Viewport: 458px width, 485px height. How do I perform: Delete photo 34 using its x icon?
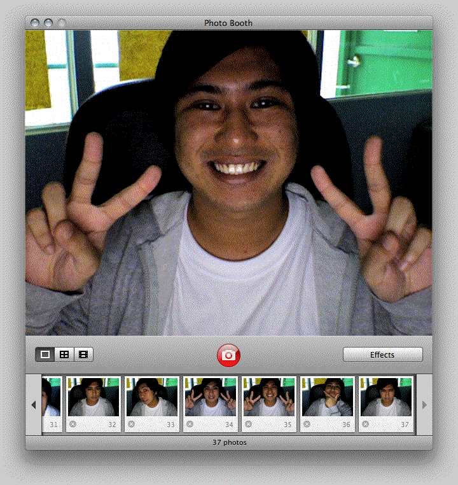190,424
